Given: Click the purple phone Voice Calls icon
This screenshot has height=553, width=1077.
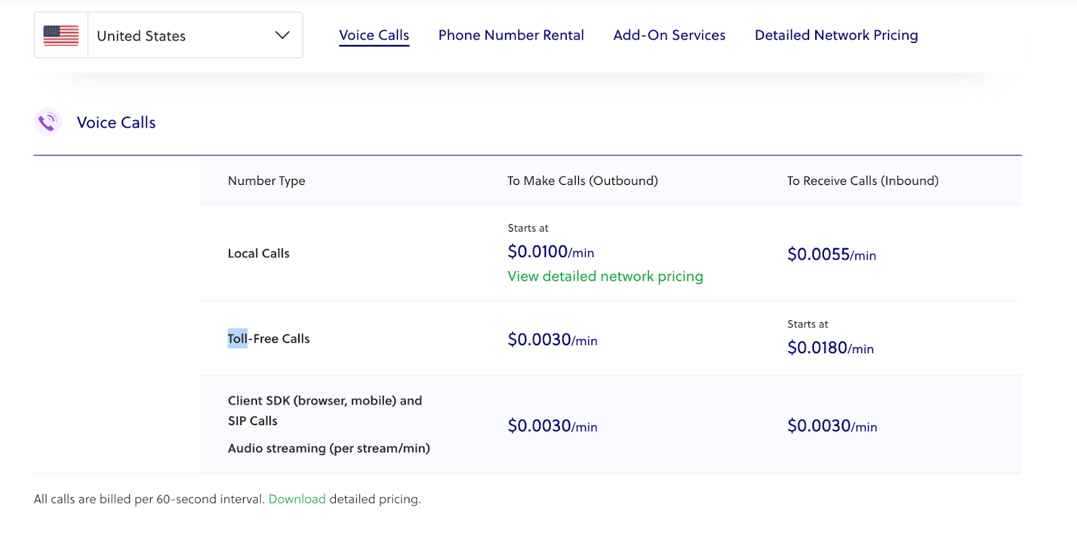Looking at the screenshot, I should 48,122.
